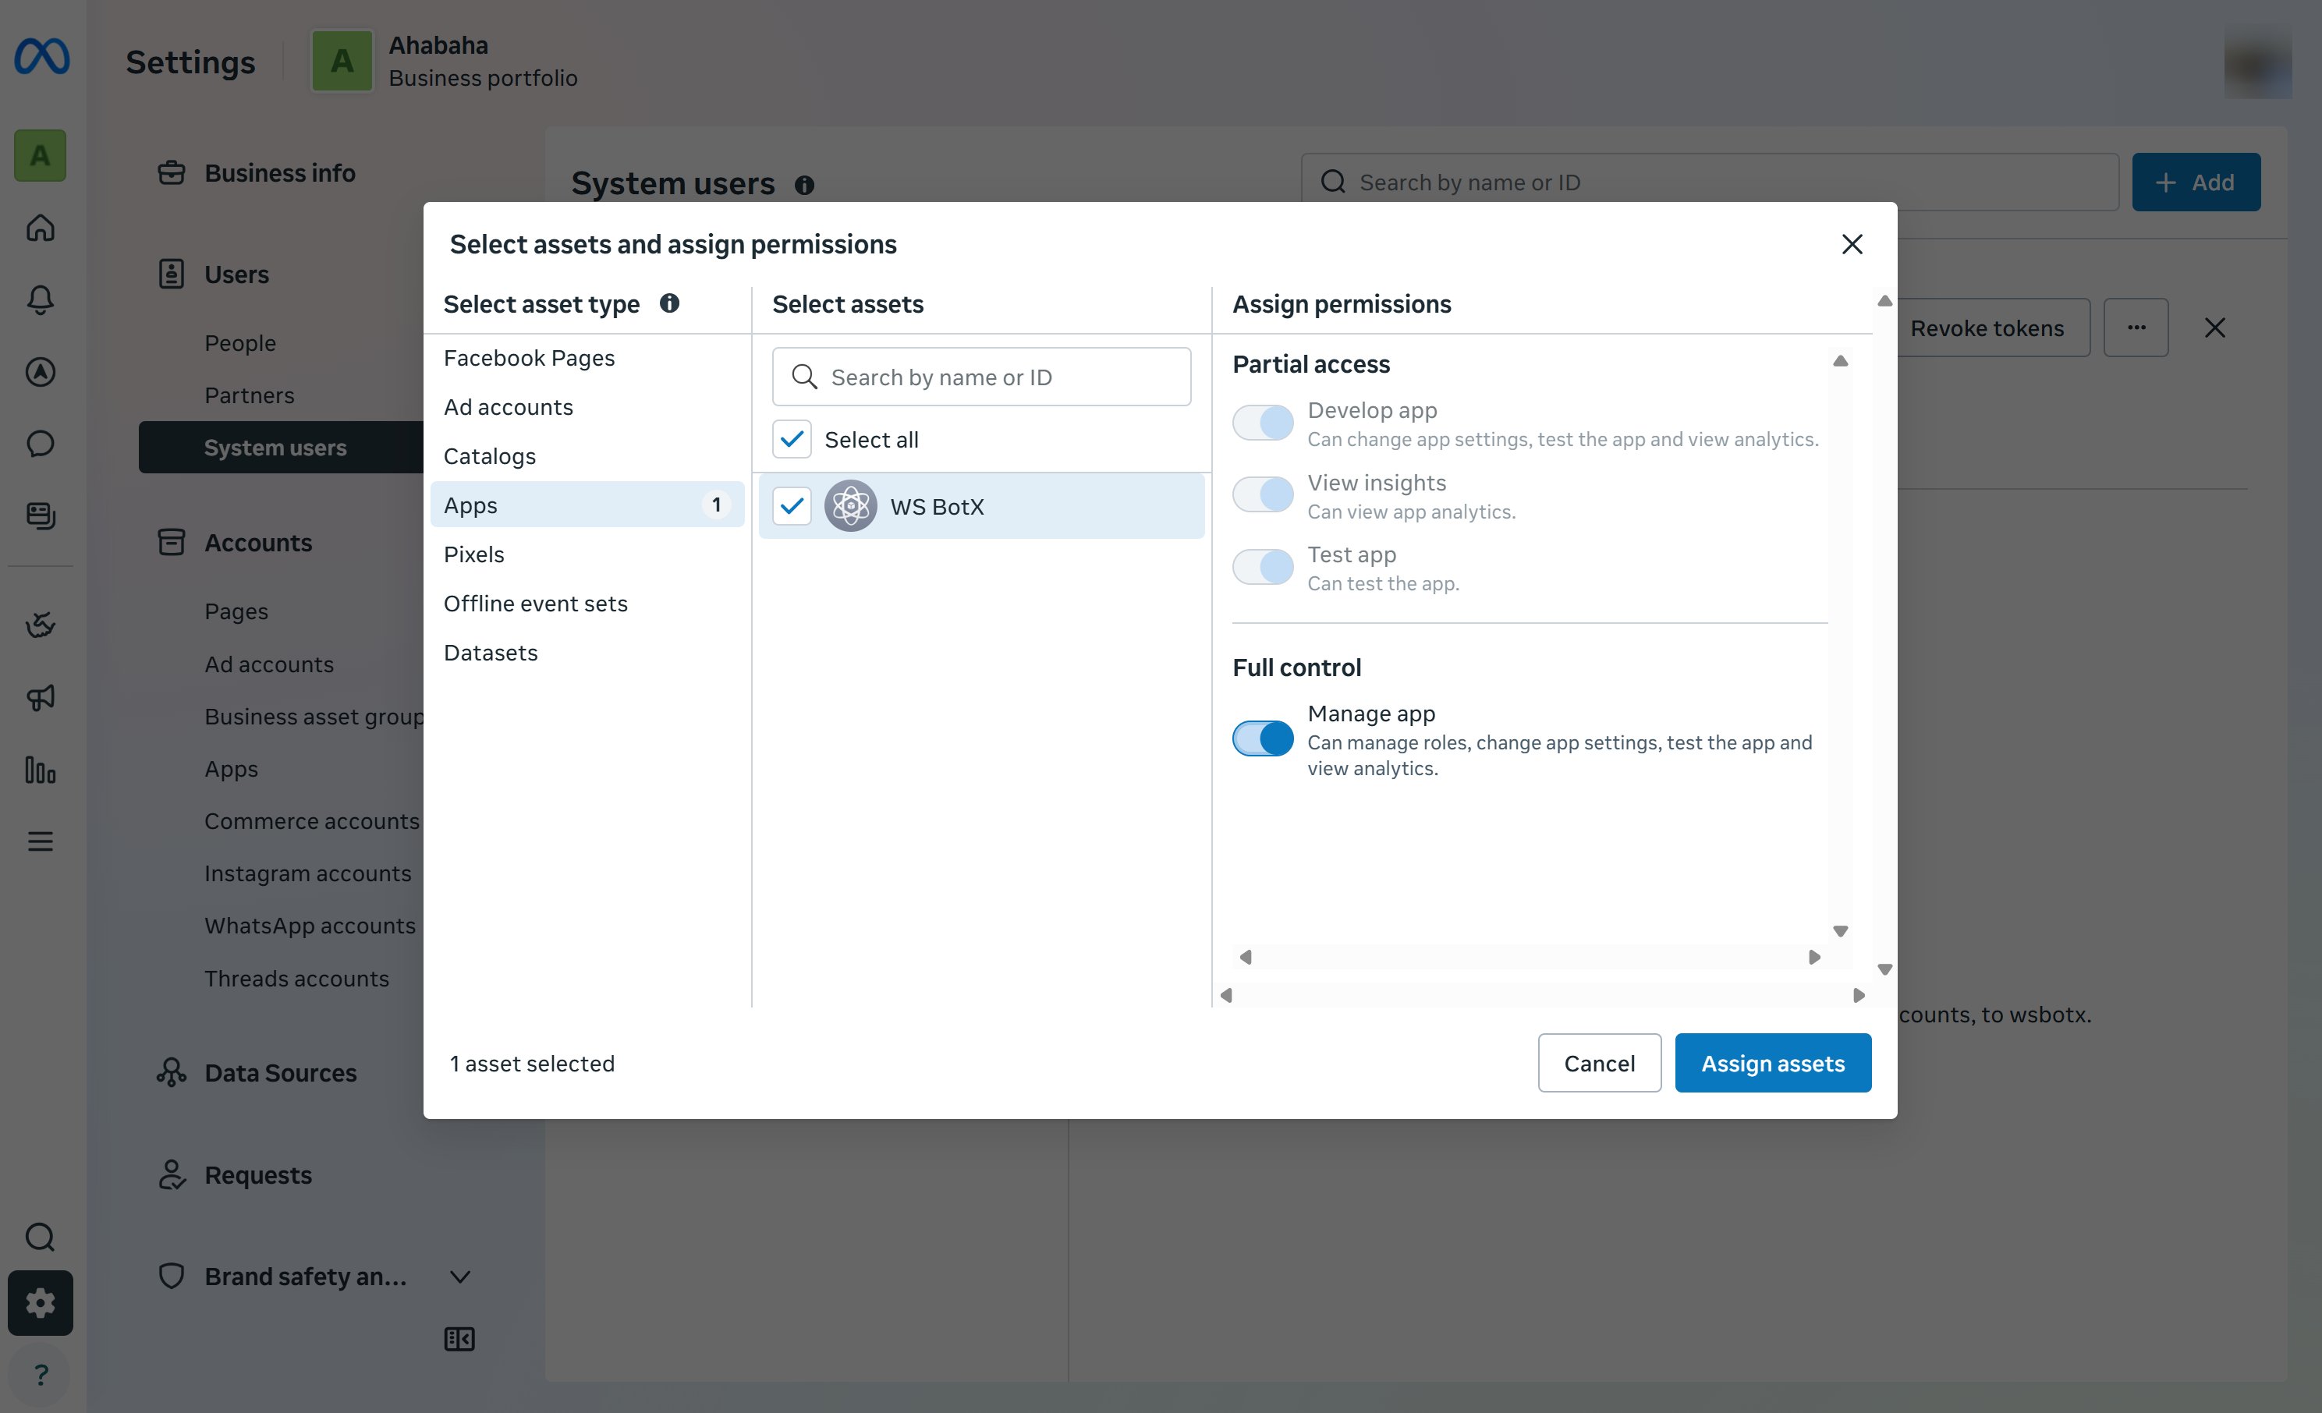
Task: Toggle the View insights permission
Action: pyautogui.click(x=1263, y=494)
